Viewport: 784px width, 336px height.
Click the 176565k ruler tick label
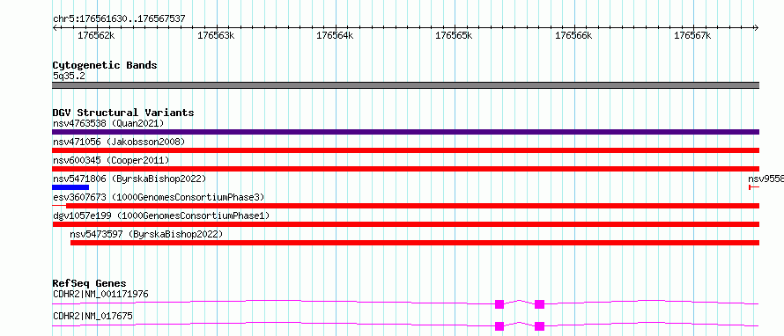coord(454,36)
